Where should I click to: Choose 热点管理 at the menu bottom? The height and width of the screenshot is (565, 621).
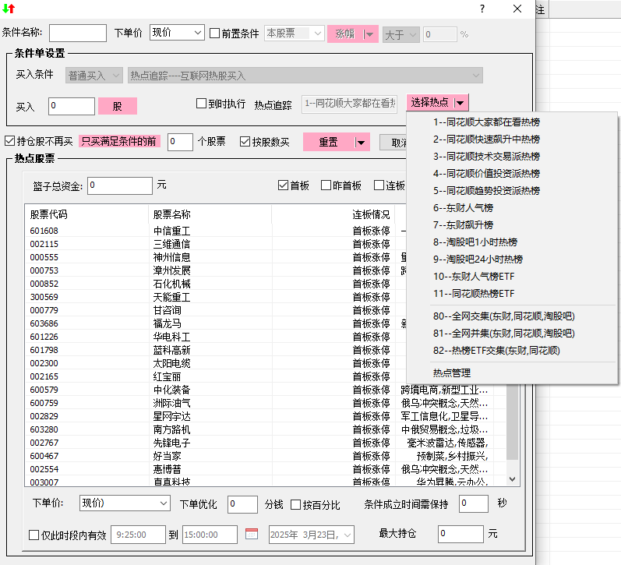[452, 373]
